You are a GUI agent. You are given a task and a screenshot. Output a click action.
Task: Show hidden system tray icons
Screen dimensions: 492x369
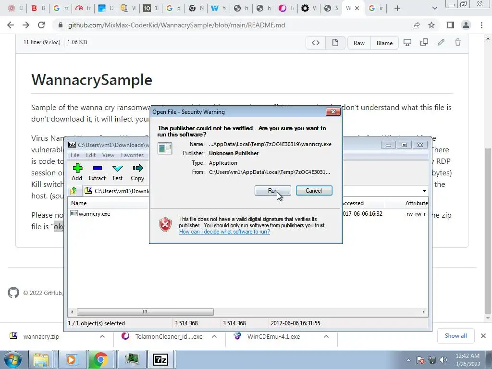coord(408,360)
